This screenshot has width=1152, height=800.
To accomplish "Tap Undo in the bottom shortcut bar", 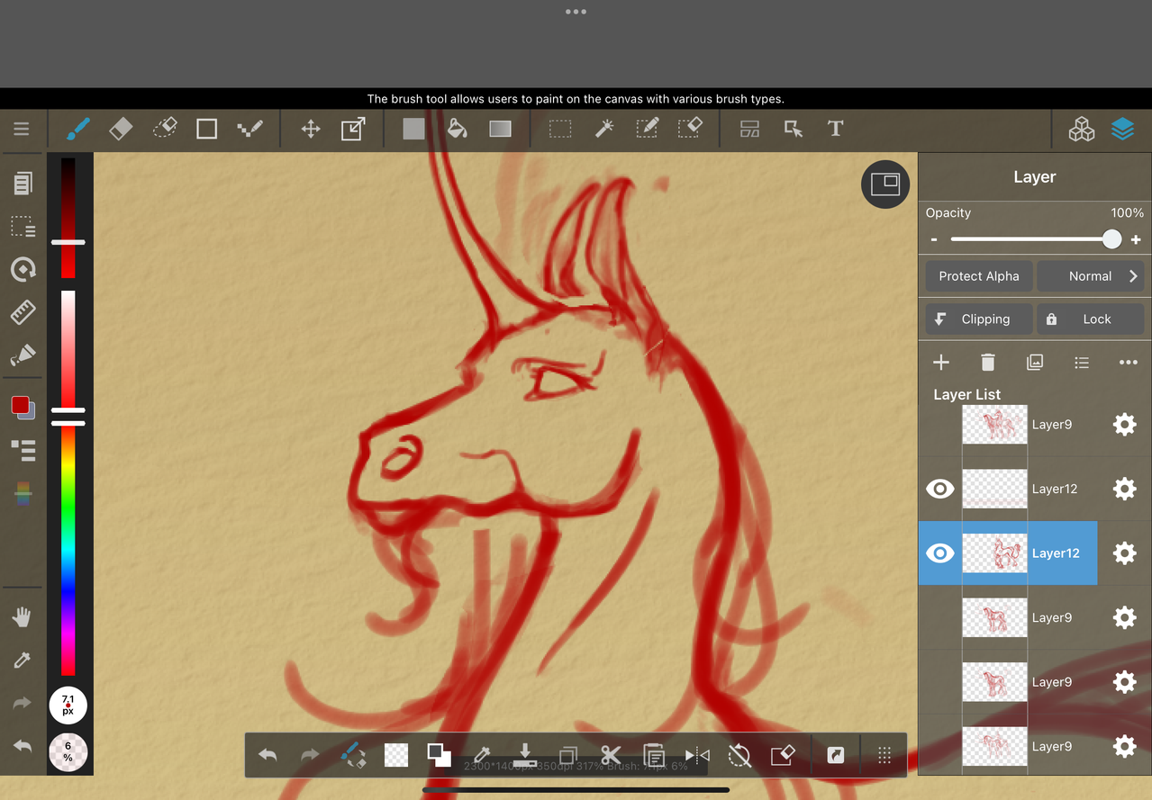I will tap(268, 755).
